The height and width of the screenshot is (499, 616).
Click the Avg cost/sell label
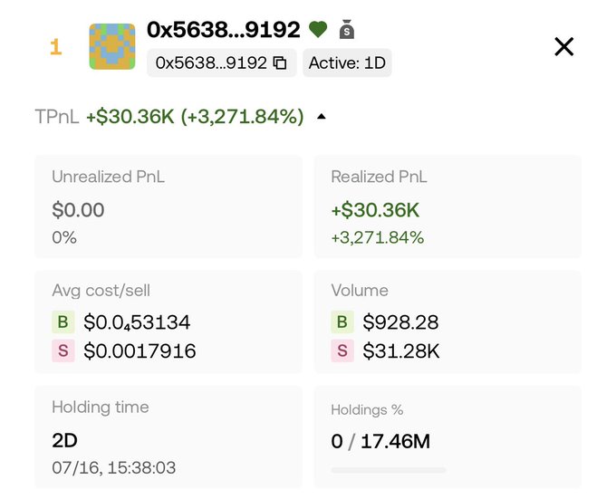coord(101,291)
